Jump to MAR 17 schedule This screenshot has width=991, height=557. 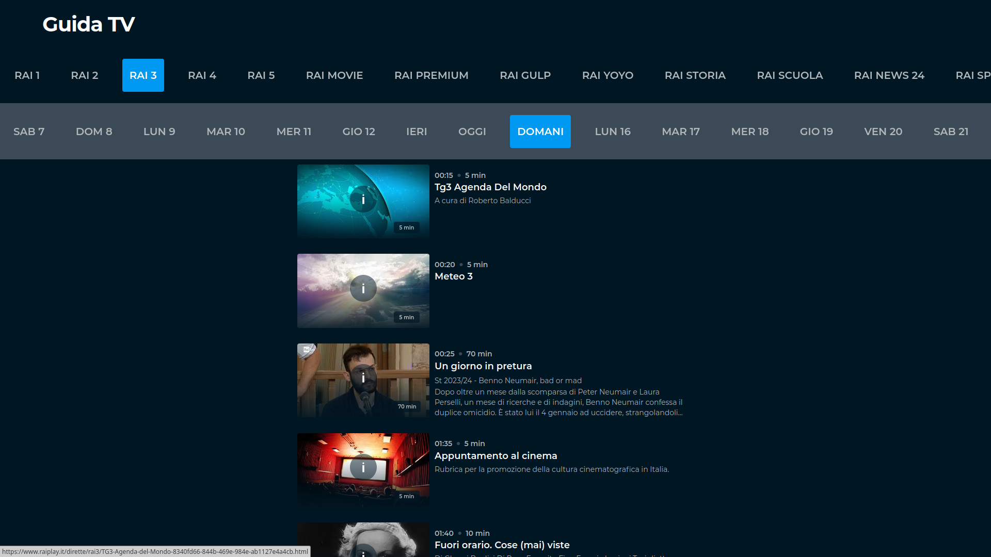click(x=681, y=132)
